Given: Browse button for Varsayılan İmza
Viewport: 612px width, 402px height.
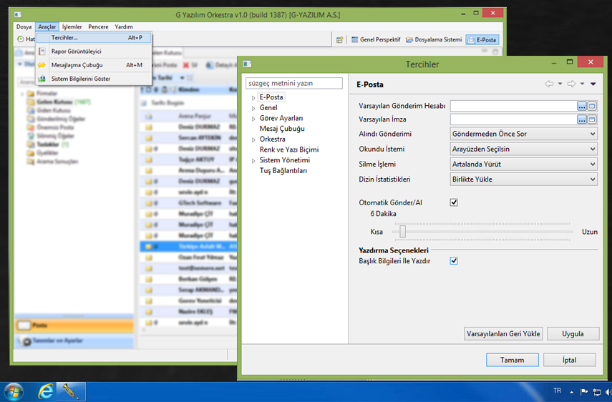Looking at the screenshot, I should (581, 119).
